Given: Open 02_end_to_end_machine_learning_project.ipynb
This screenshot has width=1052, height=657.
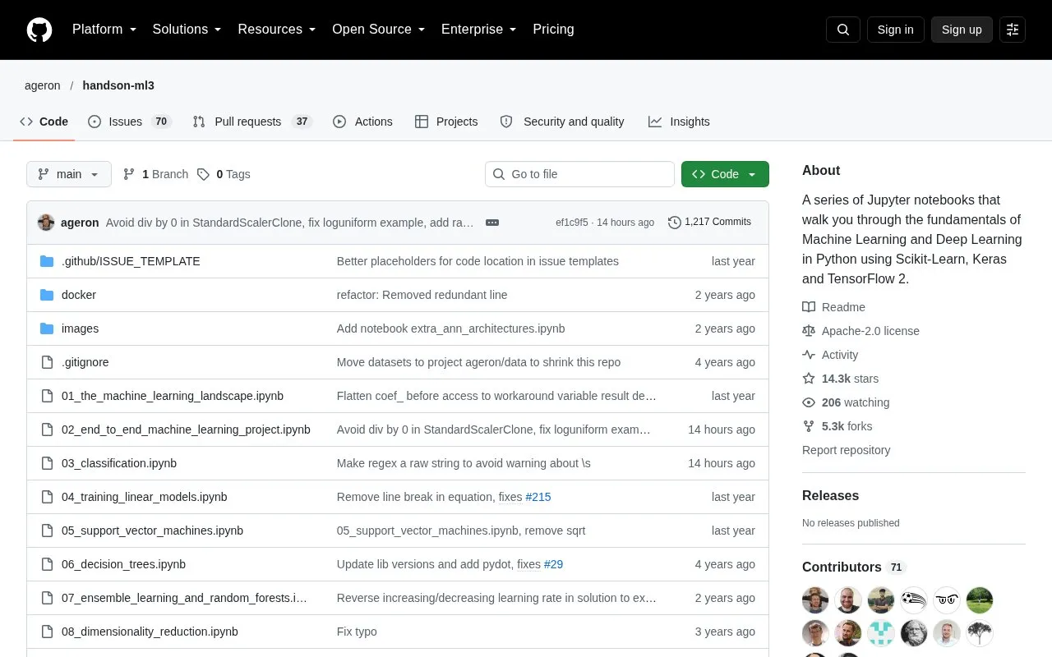Looking at the screenshot, I should click(x=186, y=430).
